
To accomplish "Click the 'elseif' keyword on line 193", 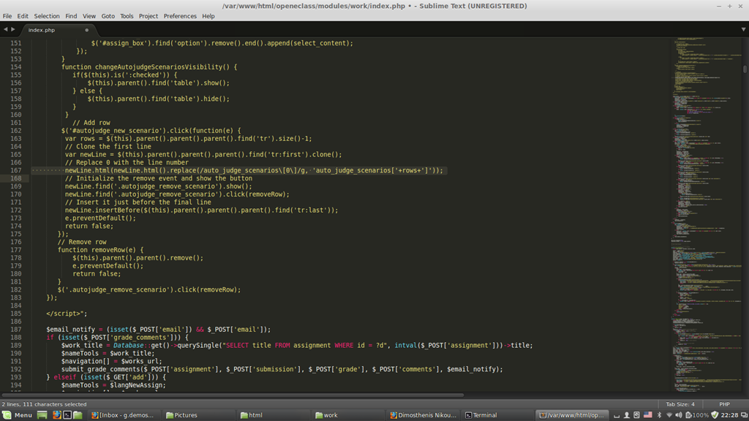I will 65,377.
